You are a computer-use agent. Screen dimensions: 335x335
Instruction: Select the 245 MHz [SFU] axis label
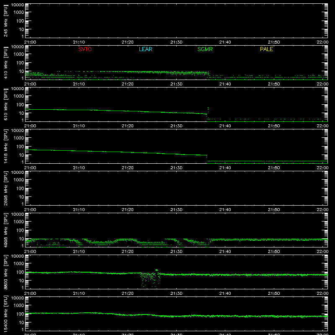[5, 21]
